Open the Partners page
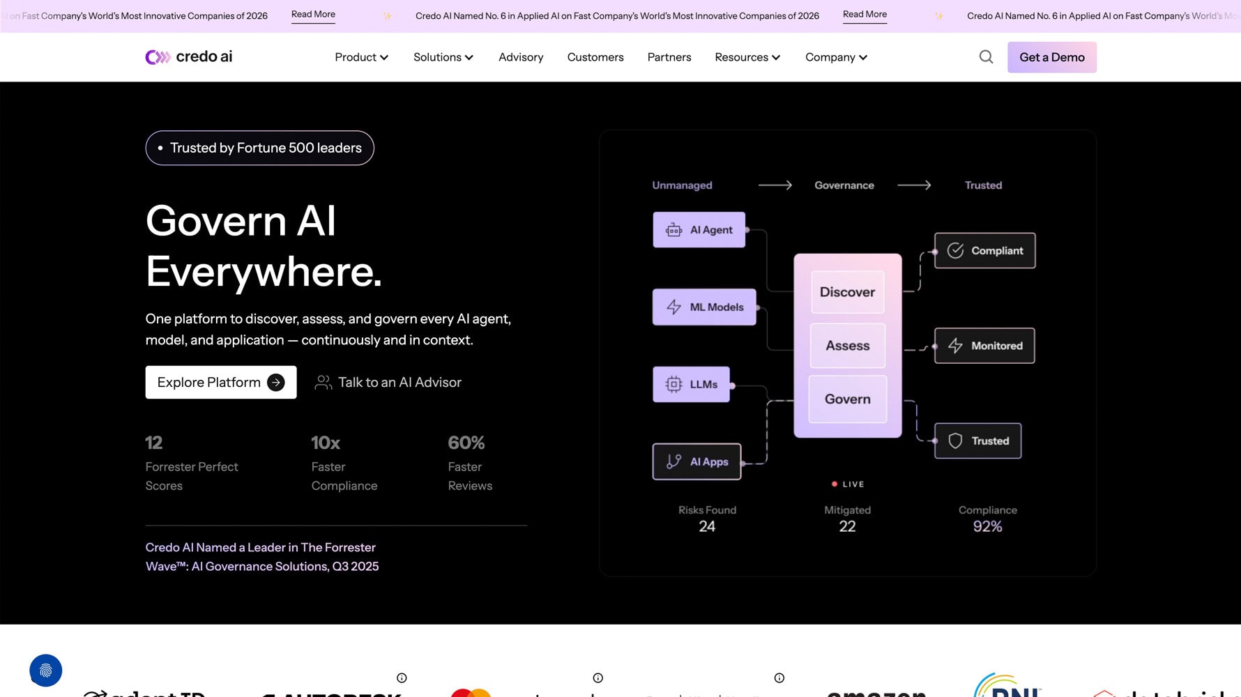This screenshot has width=1241, height=697. click(x=669, y=57)
